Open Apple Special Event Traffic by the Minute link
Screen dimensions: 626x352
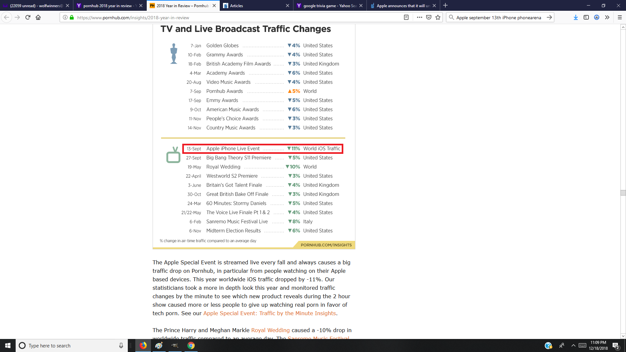coord(270,313)
